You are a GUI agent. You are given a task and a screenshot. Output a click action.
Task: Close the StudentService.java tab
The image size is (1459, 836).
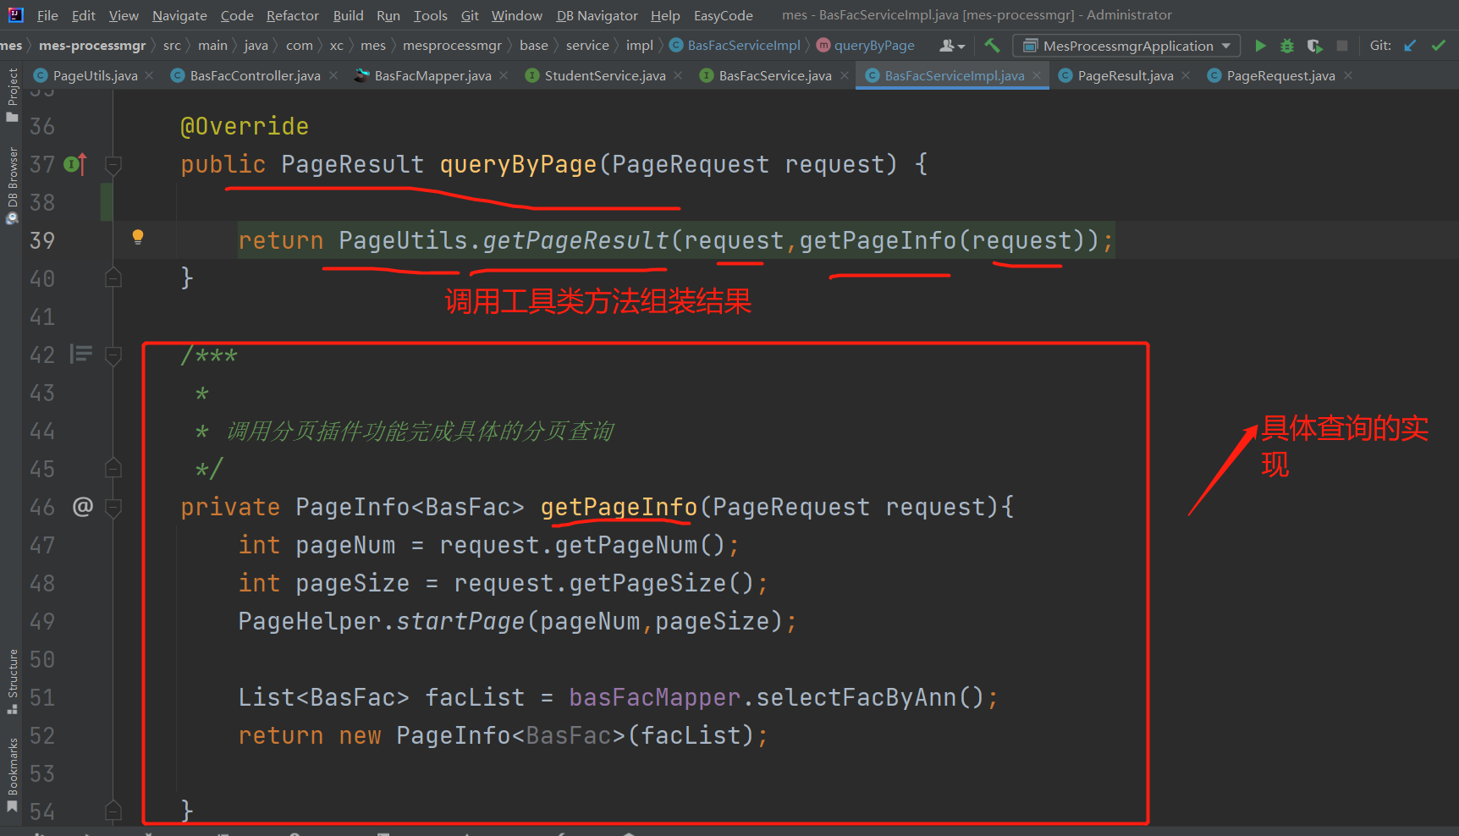(x=678, y=75)
